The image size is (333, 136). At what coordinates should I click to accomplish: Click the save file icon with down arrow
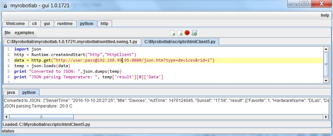(180, 33)
